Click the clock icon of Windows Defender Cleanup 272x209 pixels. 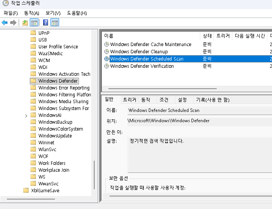(106, 52)
